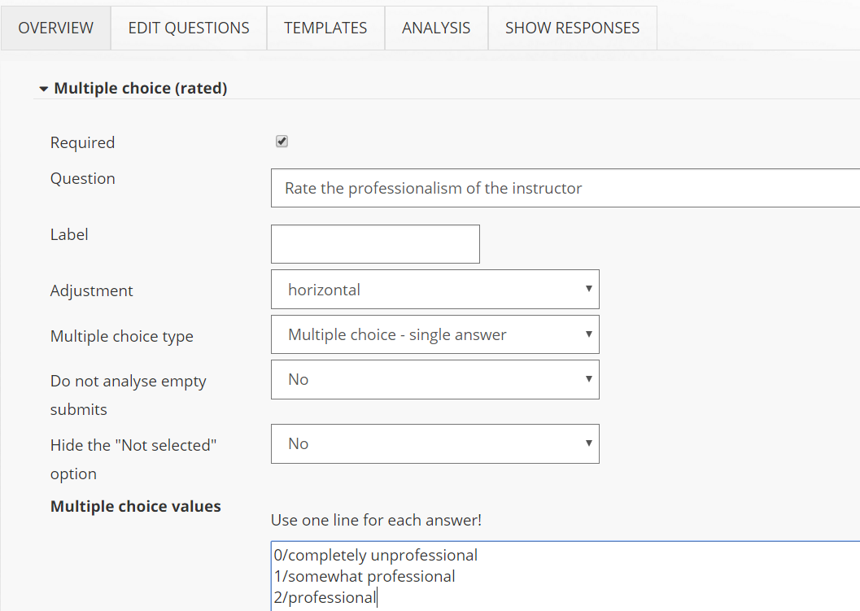860x611 pixels.
Task: Click the "Hide the Not selected option" label
Action: [x=133, y=459]
